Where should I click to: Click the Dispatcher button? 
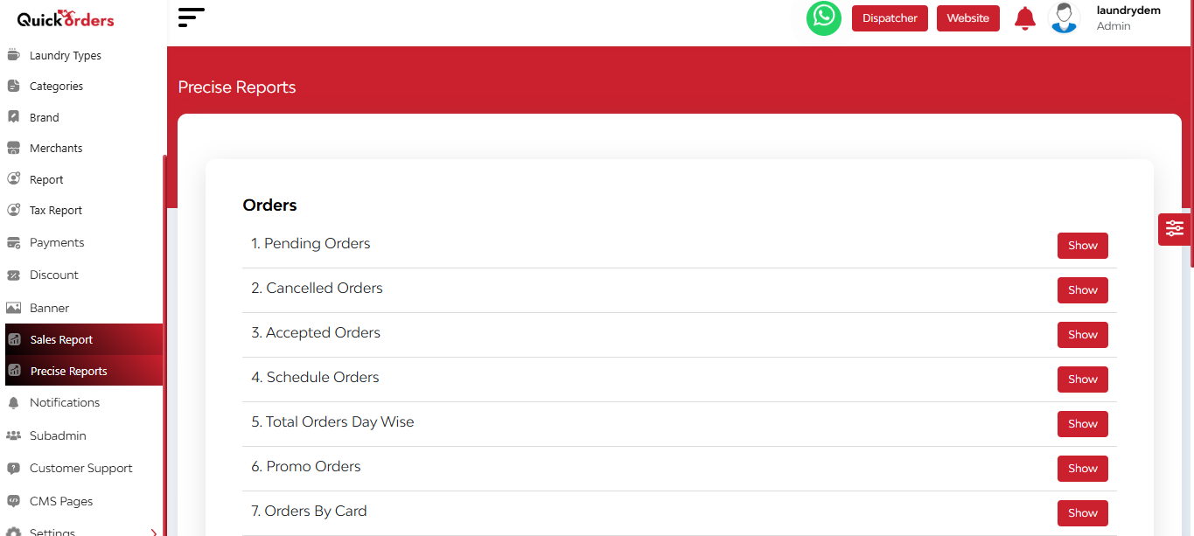click(890, 18)
